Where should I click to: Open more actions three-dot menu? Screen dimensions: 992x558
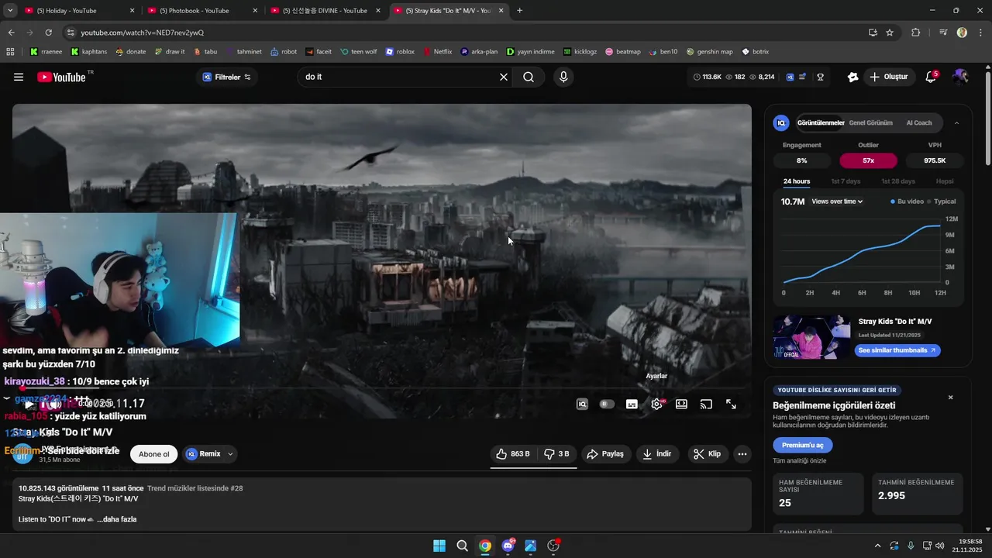pyautogui.click(x=742, y=454)
